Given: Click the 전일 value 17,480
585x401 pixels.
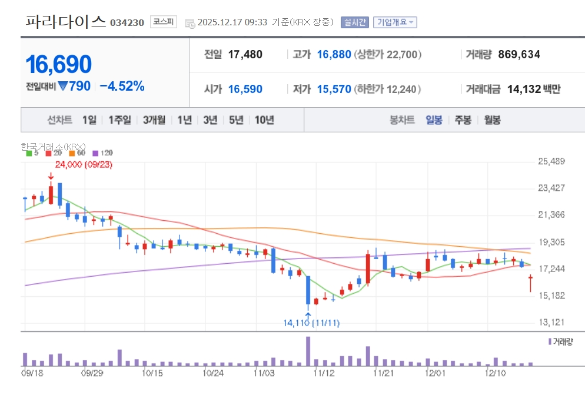Looking at the screenshot, I should 245,55.
